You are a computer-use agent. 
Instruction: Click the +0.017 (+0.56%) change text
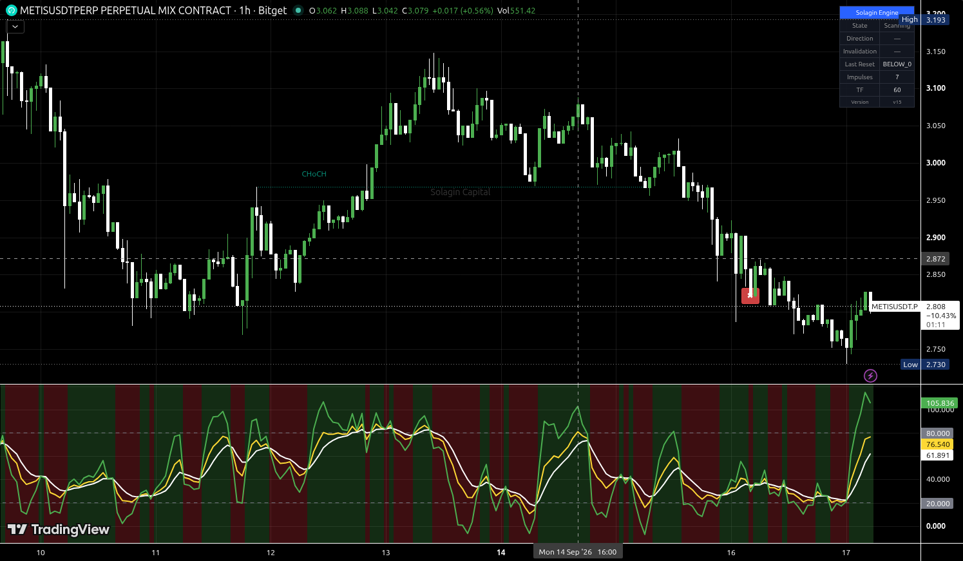click(462, 10)
